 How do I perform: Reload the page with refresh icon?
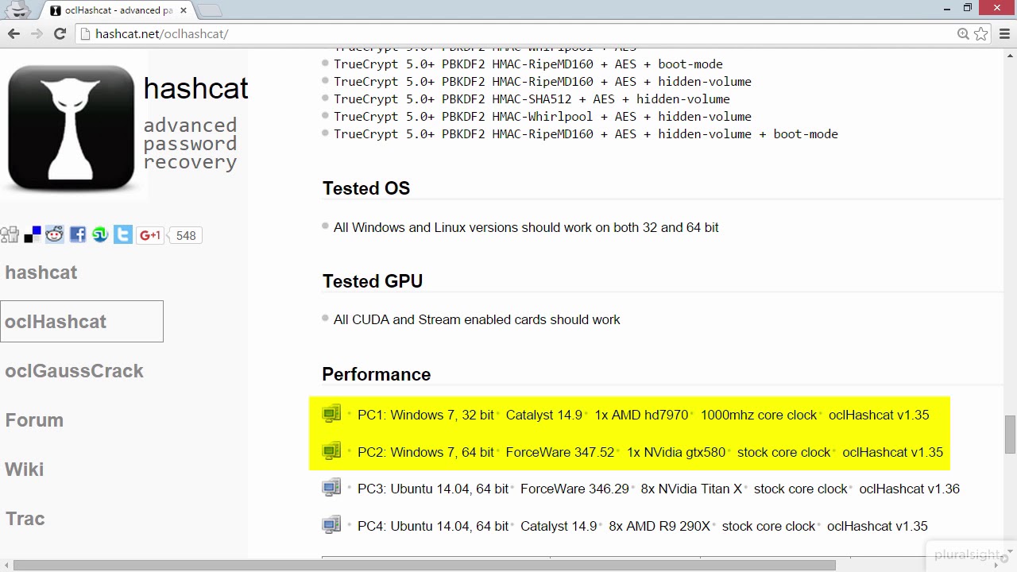click(x=60, y=33)
